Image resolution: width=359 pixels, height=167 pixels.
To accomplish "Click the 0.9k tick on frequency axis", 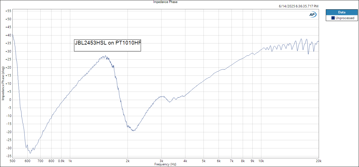I will coord(61,161).
